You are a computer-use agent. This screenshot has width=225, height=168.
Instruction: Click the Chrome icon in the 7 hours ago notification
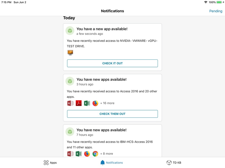point(95,154)
